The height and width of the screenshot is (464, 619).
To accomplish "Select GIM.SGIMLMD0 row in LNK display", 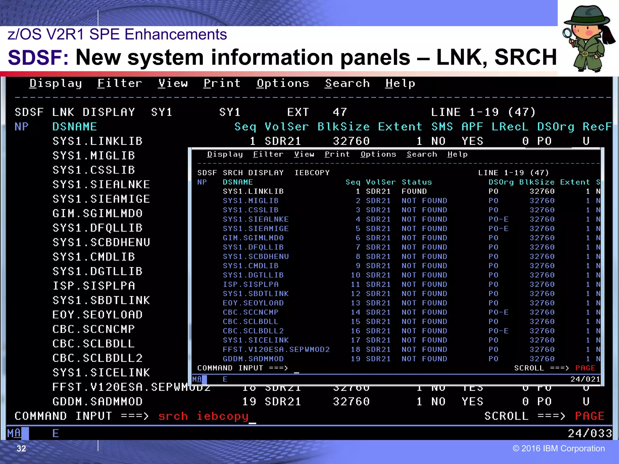I will (97, 214).
